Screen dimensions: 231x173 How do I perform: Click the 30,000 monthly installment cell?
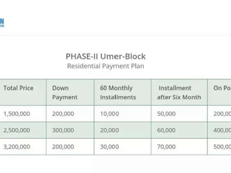pos(109,147)
